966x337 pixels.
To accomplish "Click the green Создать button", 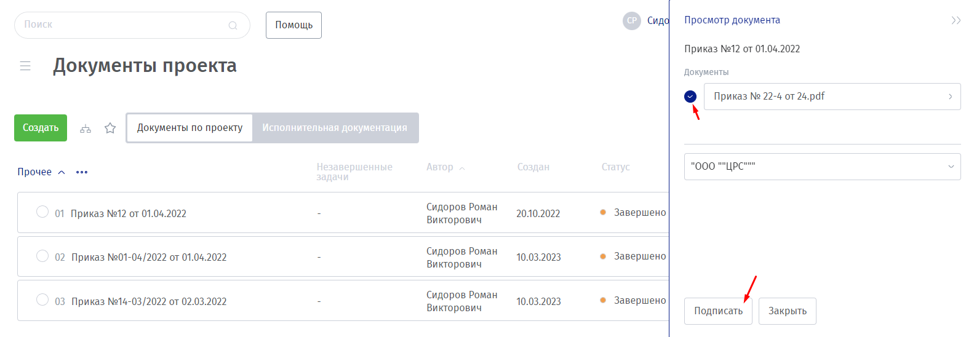I will (41, 128).
